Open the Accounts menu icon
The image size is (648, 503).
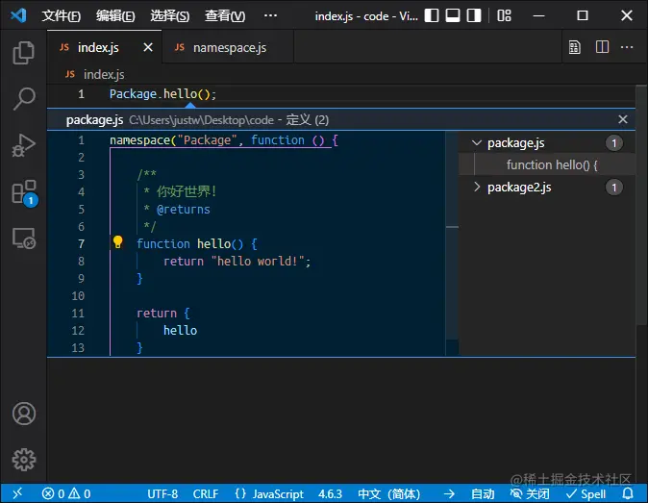tap(24, 414)
